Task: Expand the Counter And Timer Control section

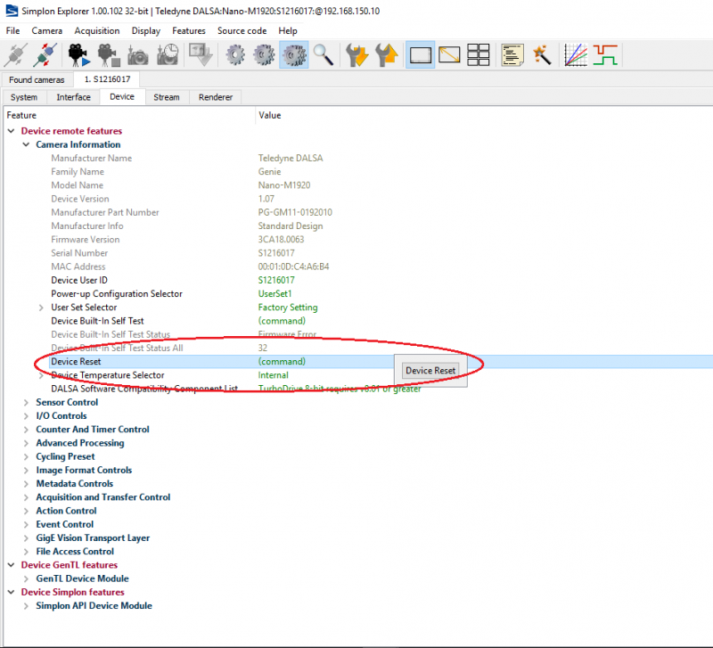Action: click(x=26, y=430)
